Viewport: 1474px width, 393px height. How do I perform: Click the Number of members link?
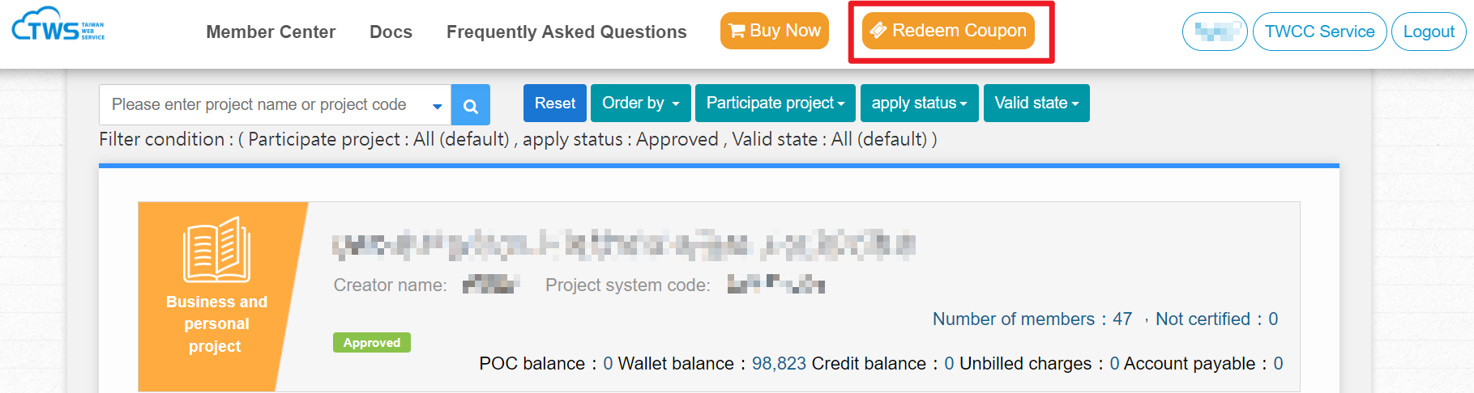click(x=1032, y=319)
